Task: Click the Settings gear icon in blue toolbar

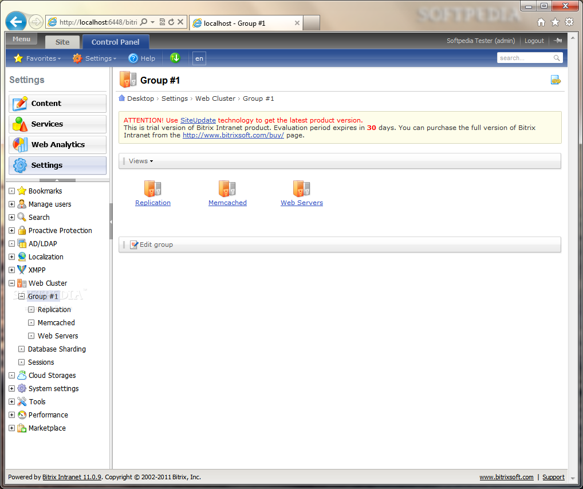Action: (77, 58)
